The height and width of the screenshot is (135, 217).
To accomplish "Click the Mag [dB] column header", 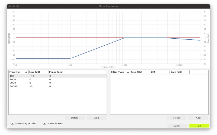I will 38,72.
